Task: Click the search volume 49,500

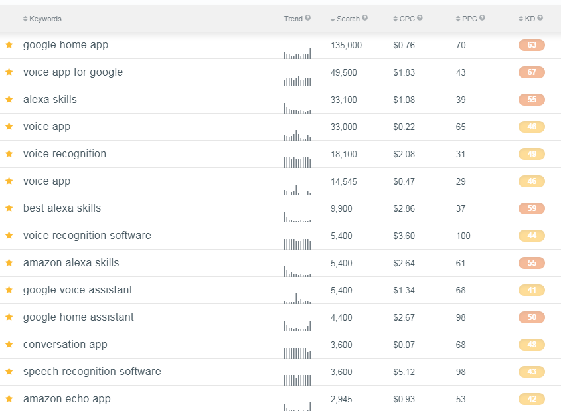Action: (343, 72)
